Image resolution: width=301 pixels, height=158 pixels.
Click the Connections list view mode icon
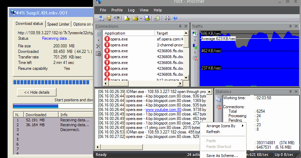98,34
